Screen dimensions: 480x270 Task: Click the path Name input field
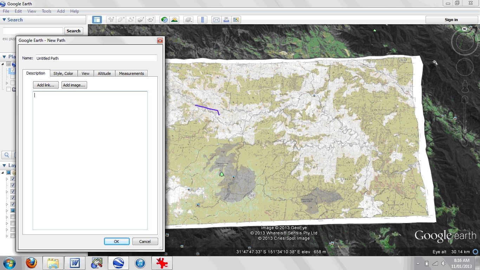pos(96,58)
